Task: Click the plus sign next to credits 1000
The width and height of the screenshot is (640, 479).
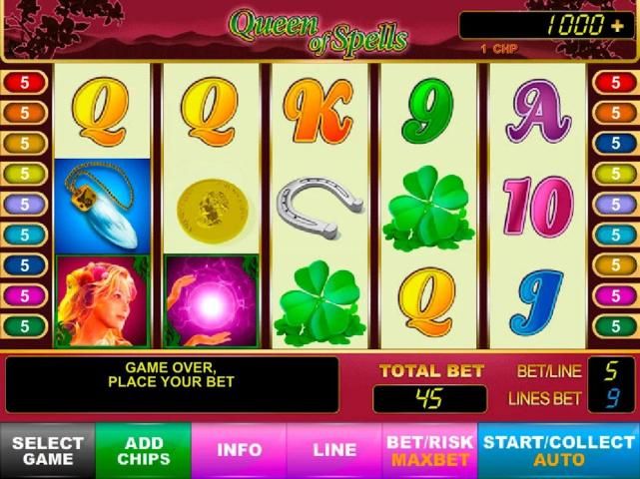Action: [x=617, y=26]
